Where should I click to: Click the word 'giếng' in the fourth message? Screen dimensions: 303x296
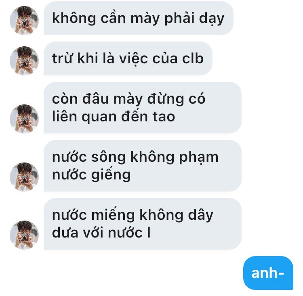(x=111, y=175)
